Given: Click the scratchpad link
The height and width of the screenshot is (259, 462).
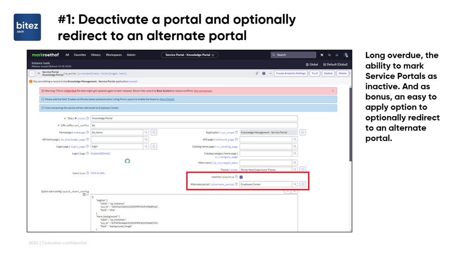Looking at the screenshot, I should [85, 74].
